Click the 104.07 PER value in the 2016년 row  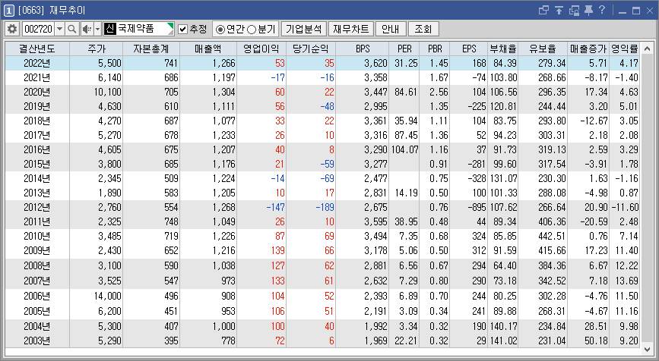click(404, 149)
